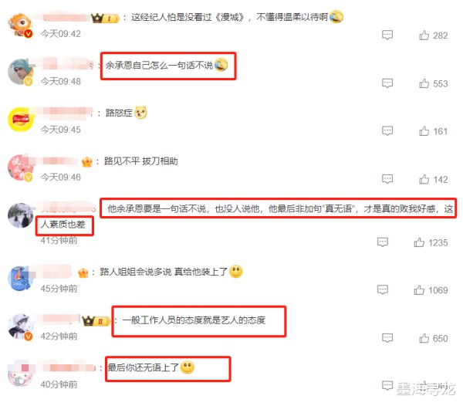This screenshot has height=406, width=463.
Task: Like the comment with 282 likes
Action: click(424, 36)
